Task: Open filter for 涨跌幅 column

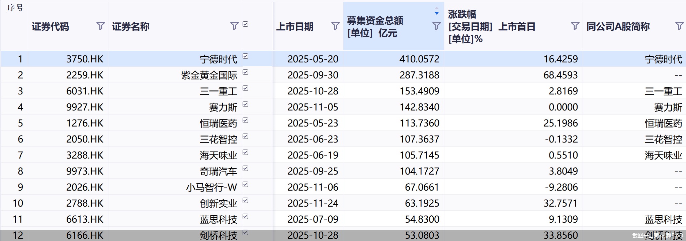Action: [575, 26]
